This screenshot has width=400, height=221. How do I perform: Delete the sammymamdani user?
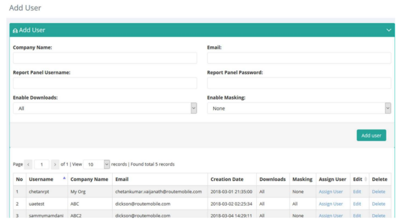click(379, 216)
